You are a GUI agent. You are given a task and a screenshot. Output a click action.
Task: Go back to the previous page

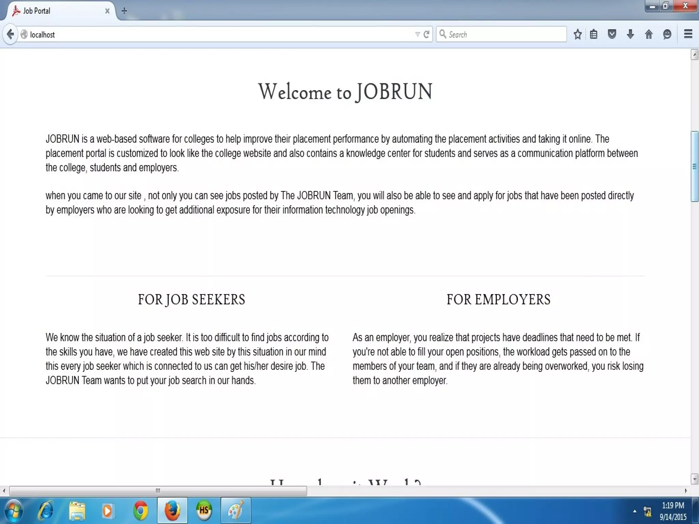point(10,34)
